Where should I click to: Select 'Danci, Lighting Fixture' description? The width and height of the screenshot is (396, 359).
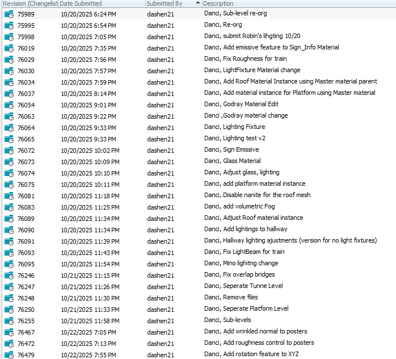point(235,127)
